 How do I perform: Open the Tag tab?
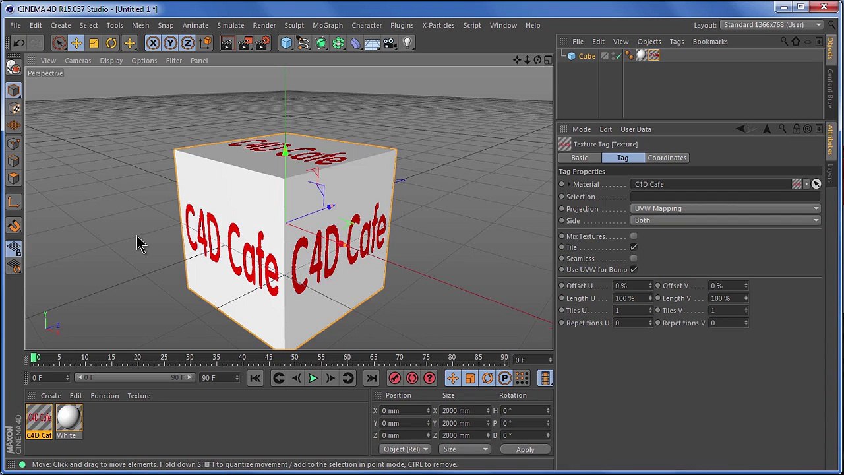click(x=623, y=158)
